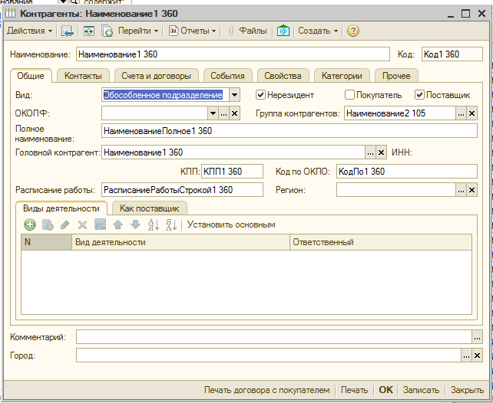Screen dimensions: 493x403
Task: Click the sort ascending icon in table toolbar
Action: tap(152, 224)
